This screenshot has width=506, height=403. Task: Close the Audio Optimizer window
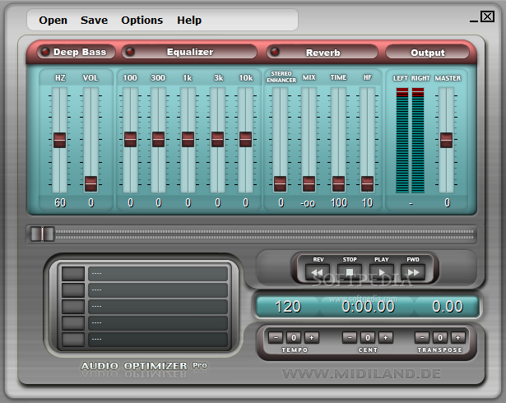pyautogui.click(x=487, y=16)
